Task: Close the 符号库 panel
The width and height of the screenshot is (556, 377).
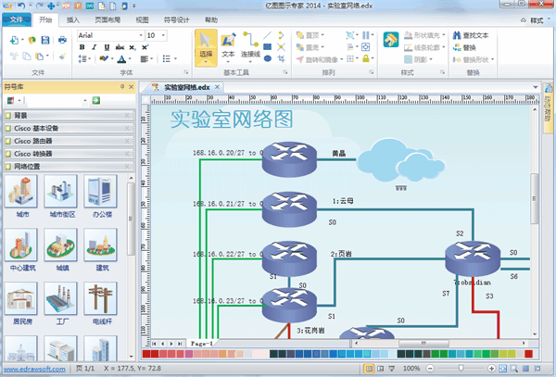Action: (x=132, y=87)
